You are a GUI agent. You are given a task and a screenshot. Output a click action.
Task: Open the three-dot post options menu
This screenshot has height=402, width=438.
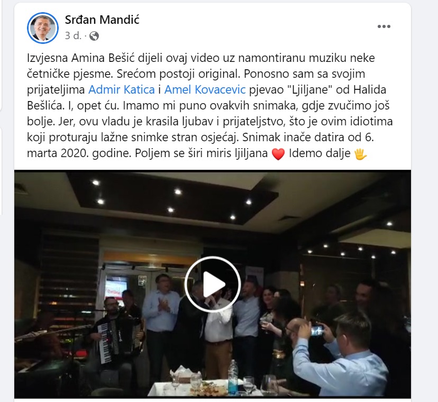[384, 26]
